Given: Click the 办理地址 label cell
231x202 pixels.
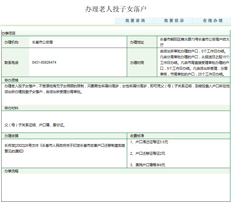Looking at the screenshot, I should coord(142,42).
